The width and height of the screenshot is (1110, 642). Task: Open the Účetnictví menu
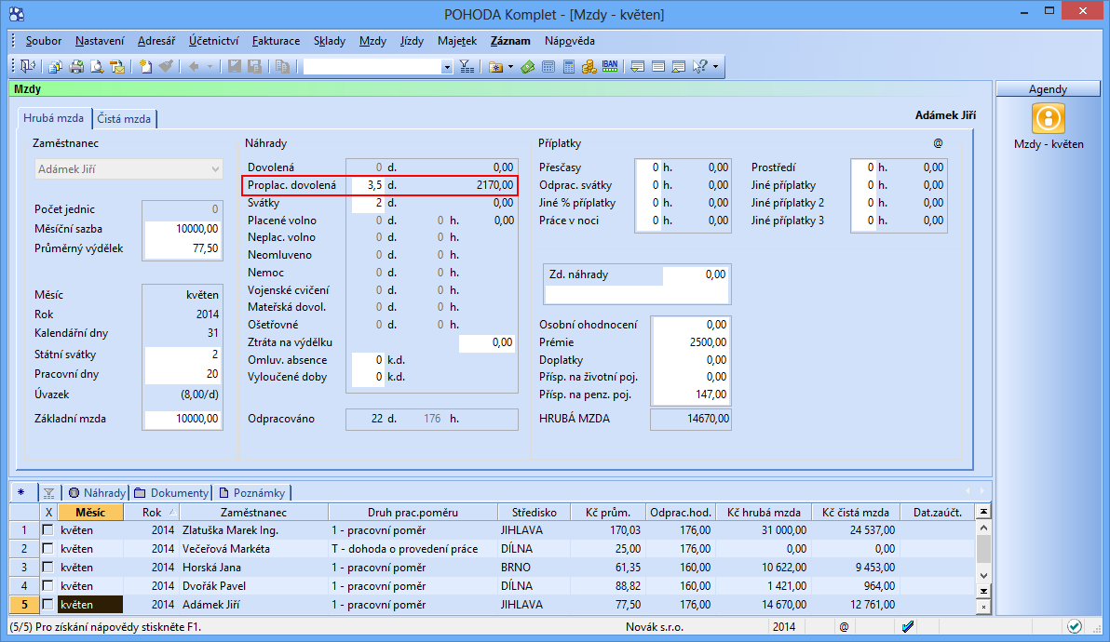click(x=214, y=41)
